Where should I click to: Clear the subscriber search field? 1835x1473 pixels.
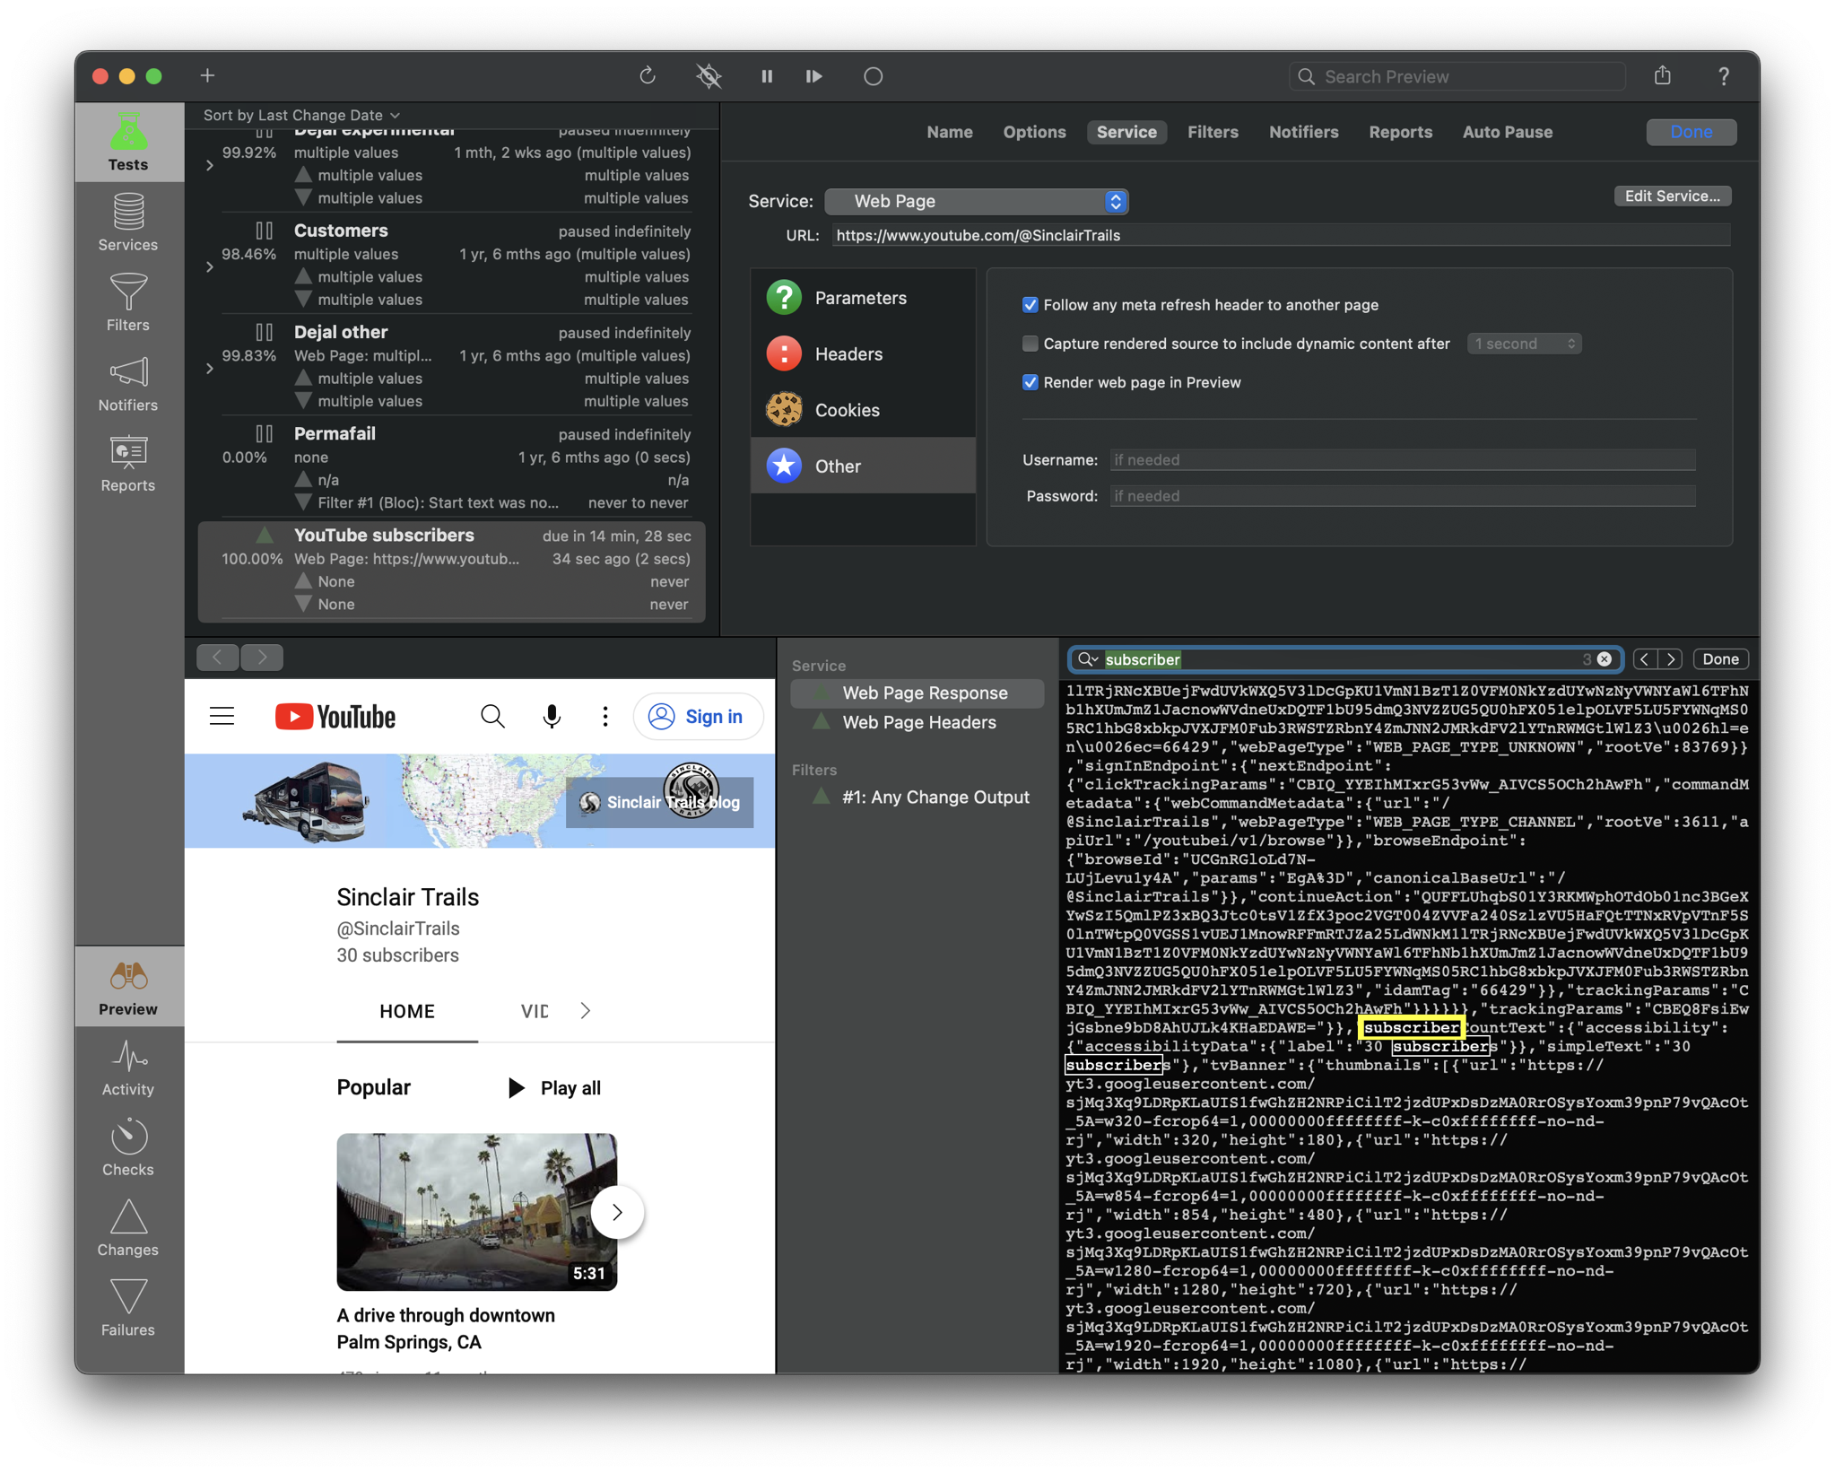click(x=1605, y=659)
